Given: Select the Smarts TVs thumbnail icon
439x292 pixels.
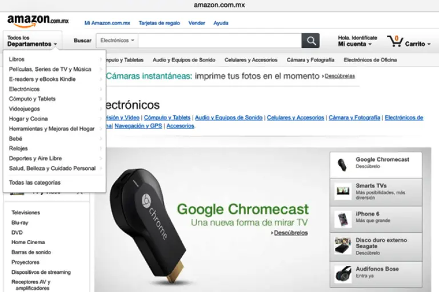Looking at the screenshot, I should point(343,192).
